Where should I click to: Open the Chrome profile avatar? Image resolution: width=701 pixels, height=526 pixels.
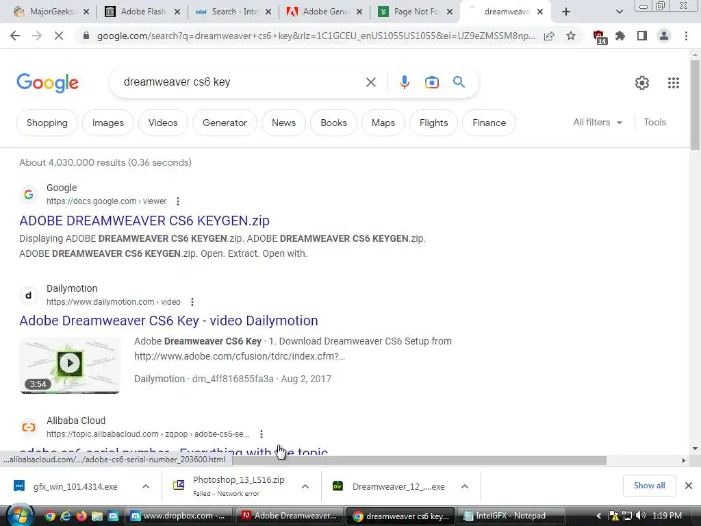(x=664, y=36)
